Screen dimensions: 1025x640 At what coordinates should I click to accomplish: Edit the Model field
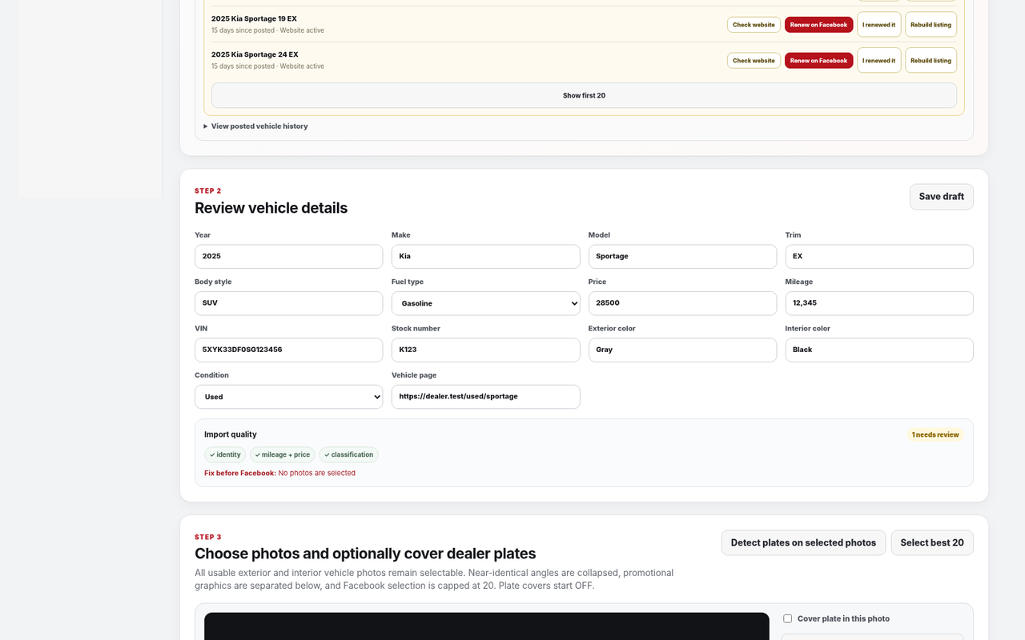click(x=682, y=256)
